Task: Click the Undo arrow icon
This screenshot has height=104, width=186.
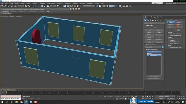Action: [2, 6]
